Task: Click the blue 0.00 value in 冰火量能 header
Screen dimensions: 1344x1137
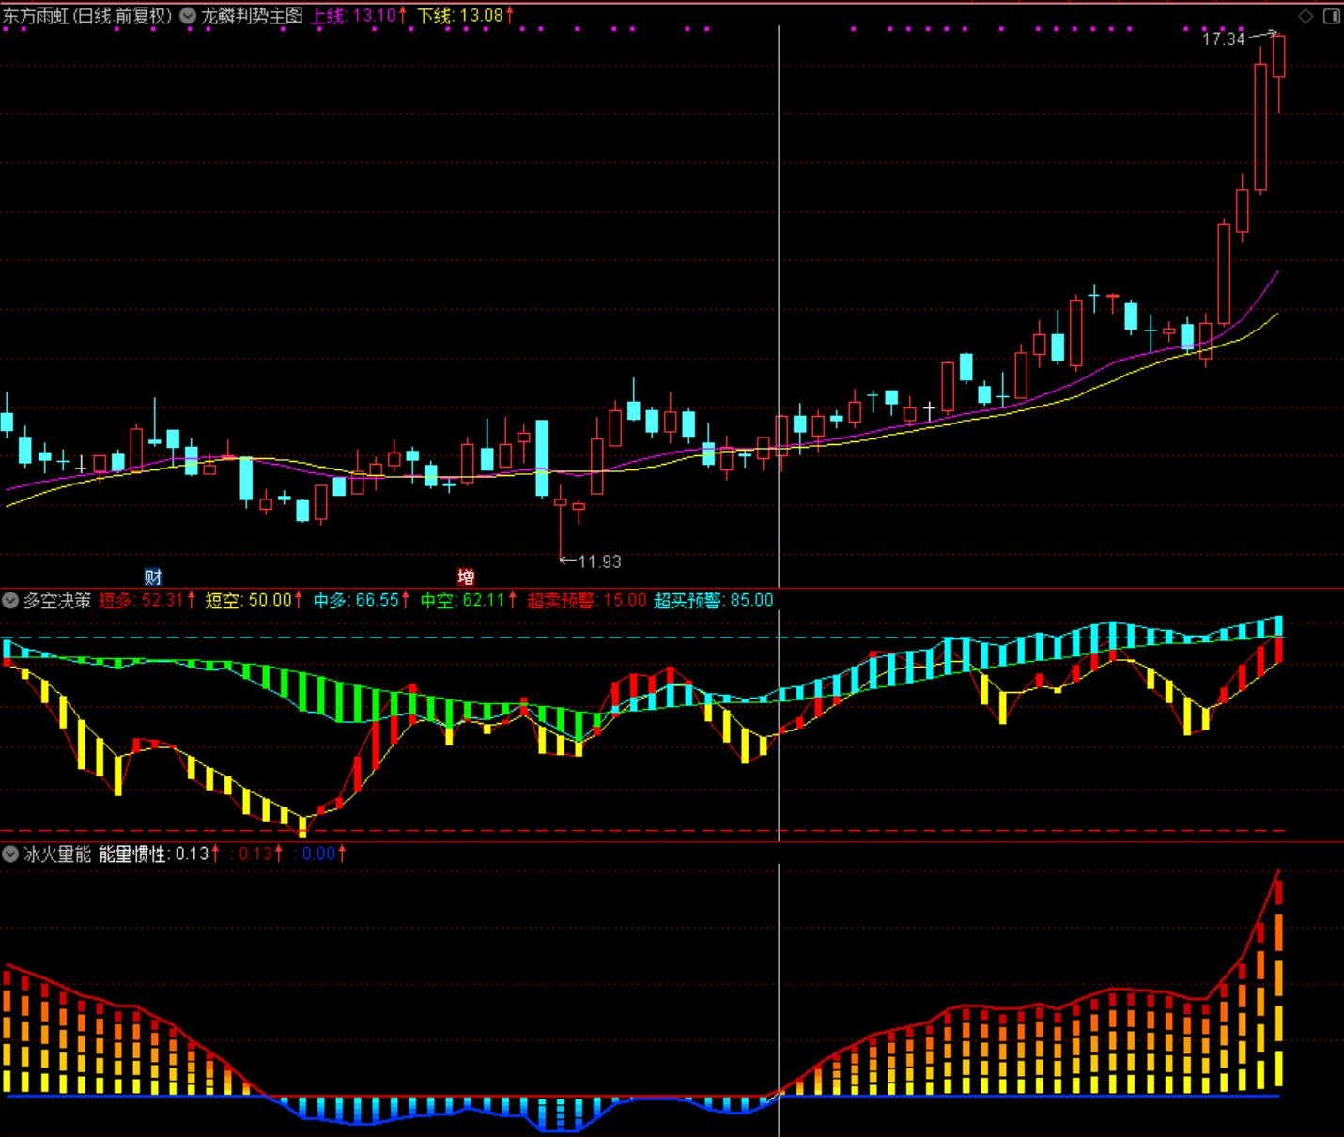Action: click(x=320, y=853)
